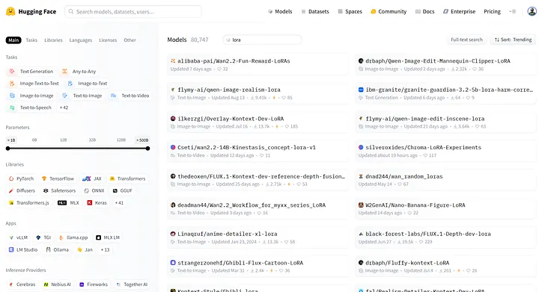Toggle the Safetensors library filter
The height and width of the screenshot is (292, 539).
[59, 190]
